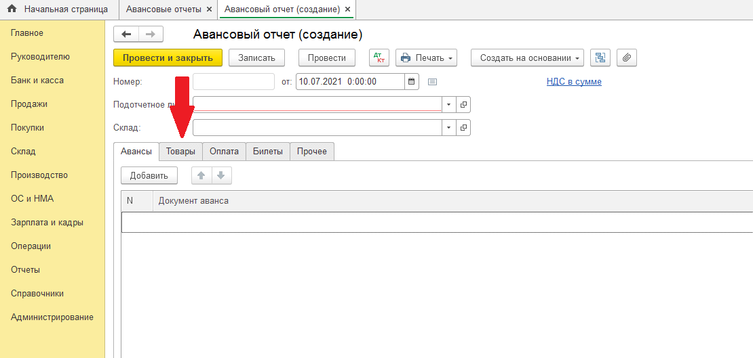Open the Склад field's open-form icon
753x358 pixels.
(464, 128)
